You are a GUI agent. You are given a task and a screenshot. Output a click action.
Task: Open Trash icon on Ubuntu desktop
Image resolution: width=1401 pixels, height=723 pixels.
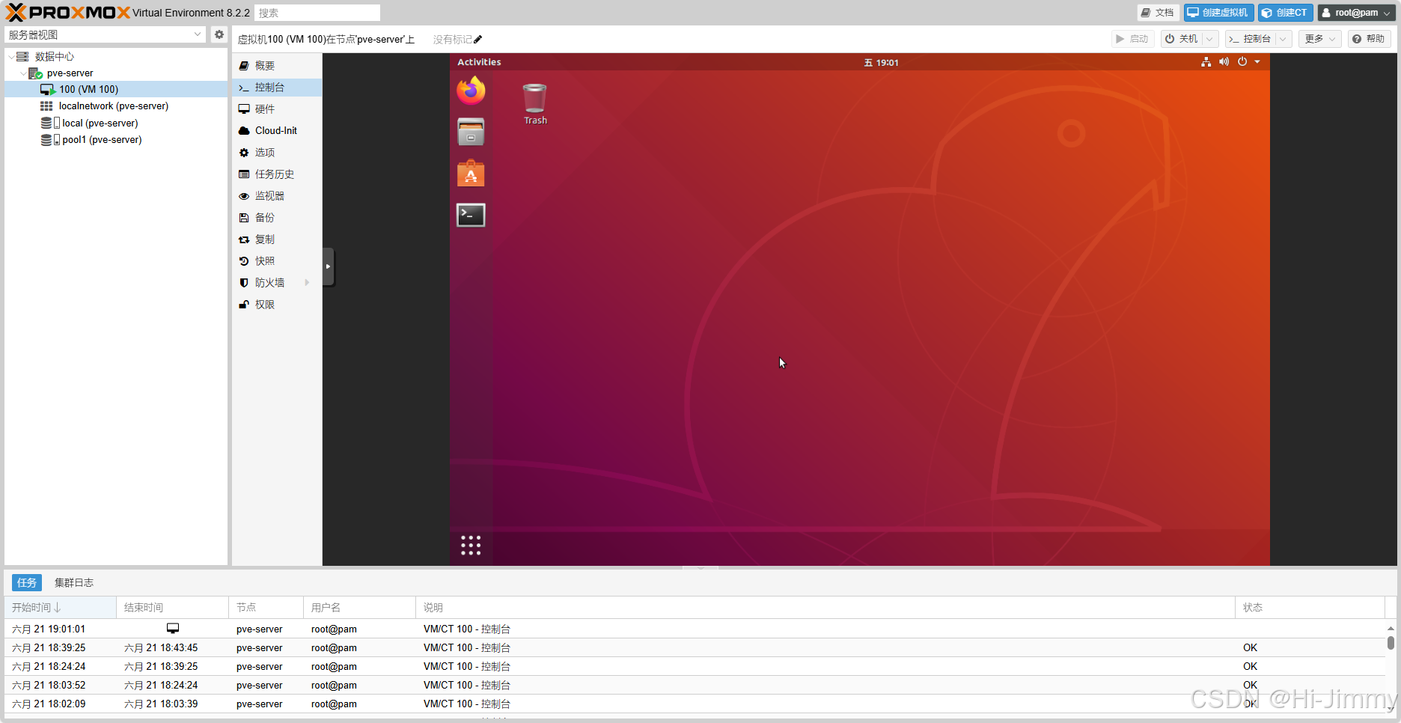[535, 104]
